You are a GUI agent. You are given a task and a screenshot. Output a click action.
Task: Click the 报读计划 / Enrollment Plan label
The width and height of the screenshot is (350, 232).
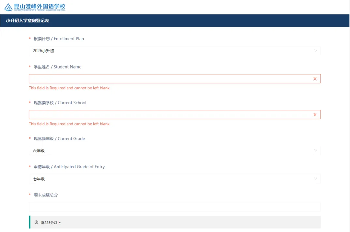[59, 39]
